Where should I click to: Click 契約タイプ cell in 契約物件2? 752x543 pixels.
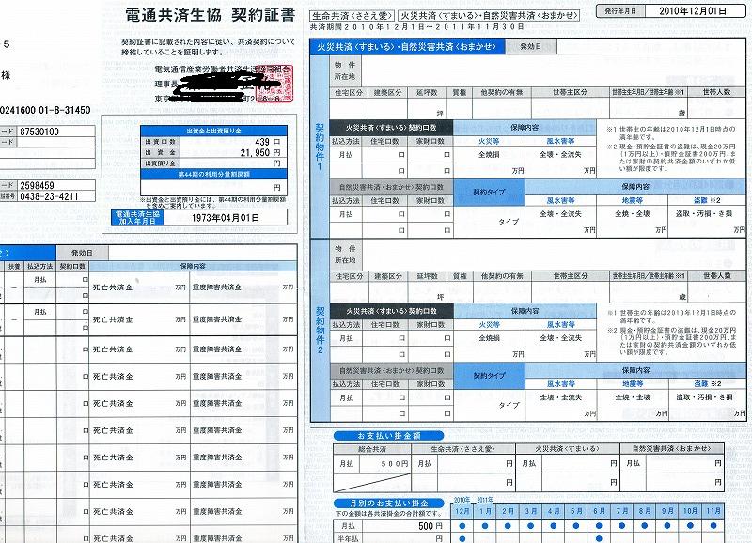tap(489, 376)
